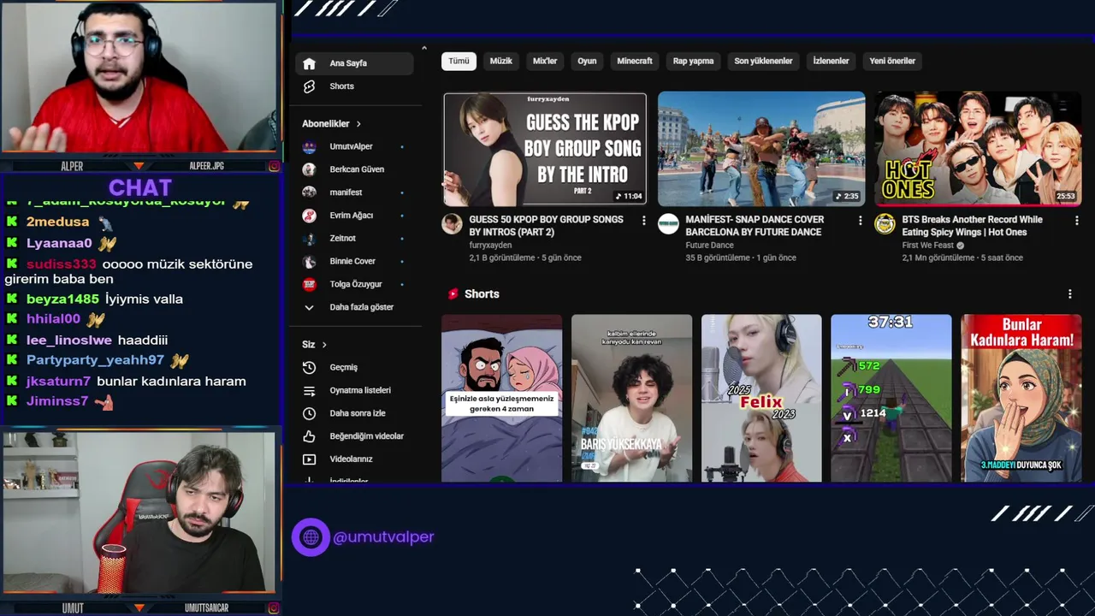The image size is (1095, 616).
Task: Visit First We Feast channel name link
Action: (927, 246)
